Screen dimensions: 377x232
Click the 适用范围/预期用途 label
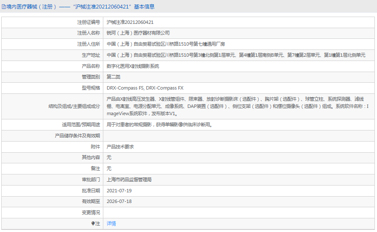(81, 125)
